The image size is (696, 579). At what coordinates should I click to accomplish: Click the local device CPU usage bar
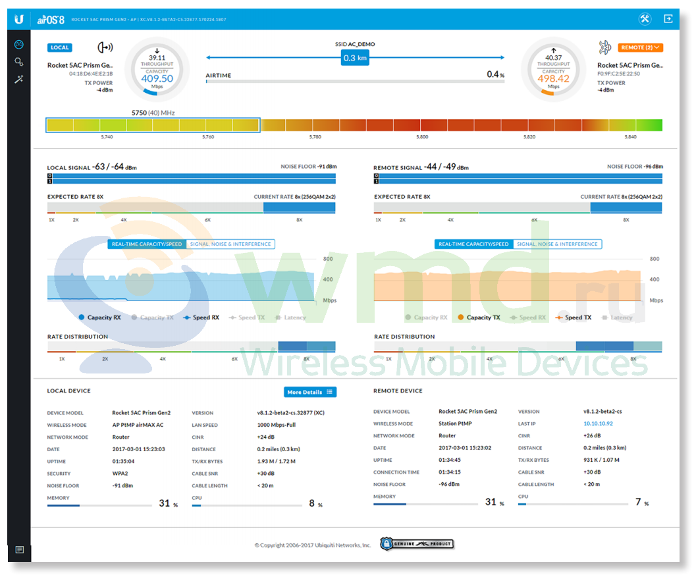point(247,505)
